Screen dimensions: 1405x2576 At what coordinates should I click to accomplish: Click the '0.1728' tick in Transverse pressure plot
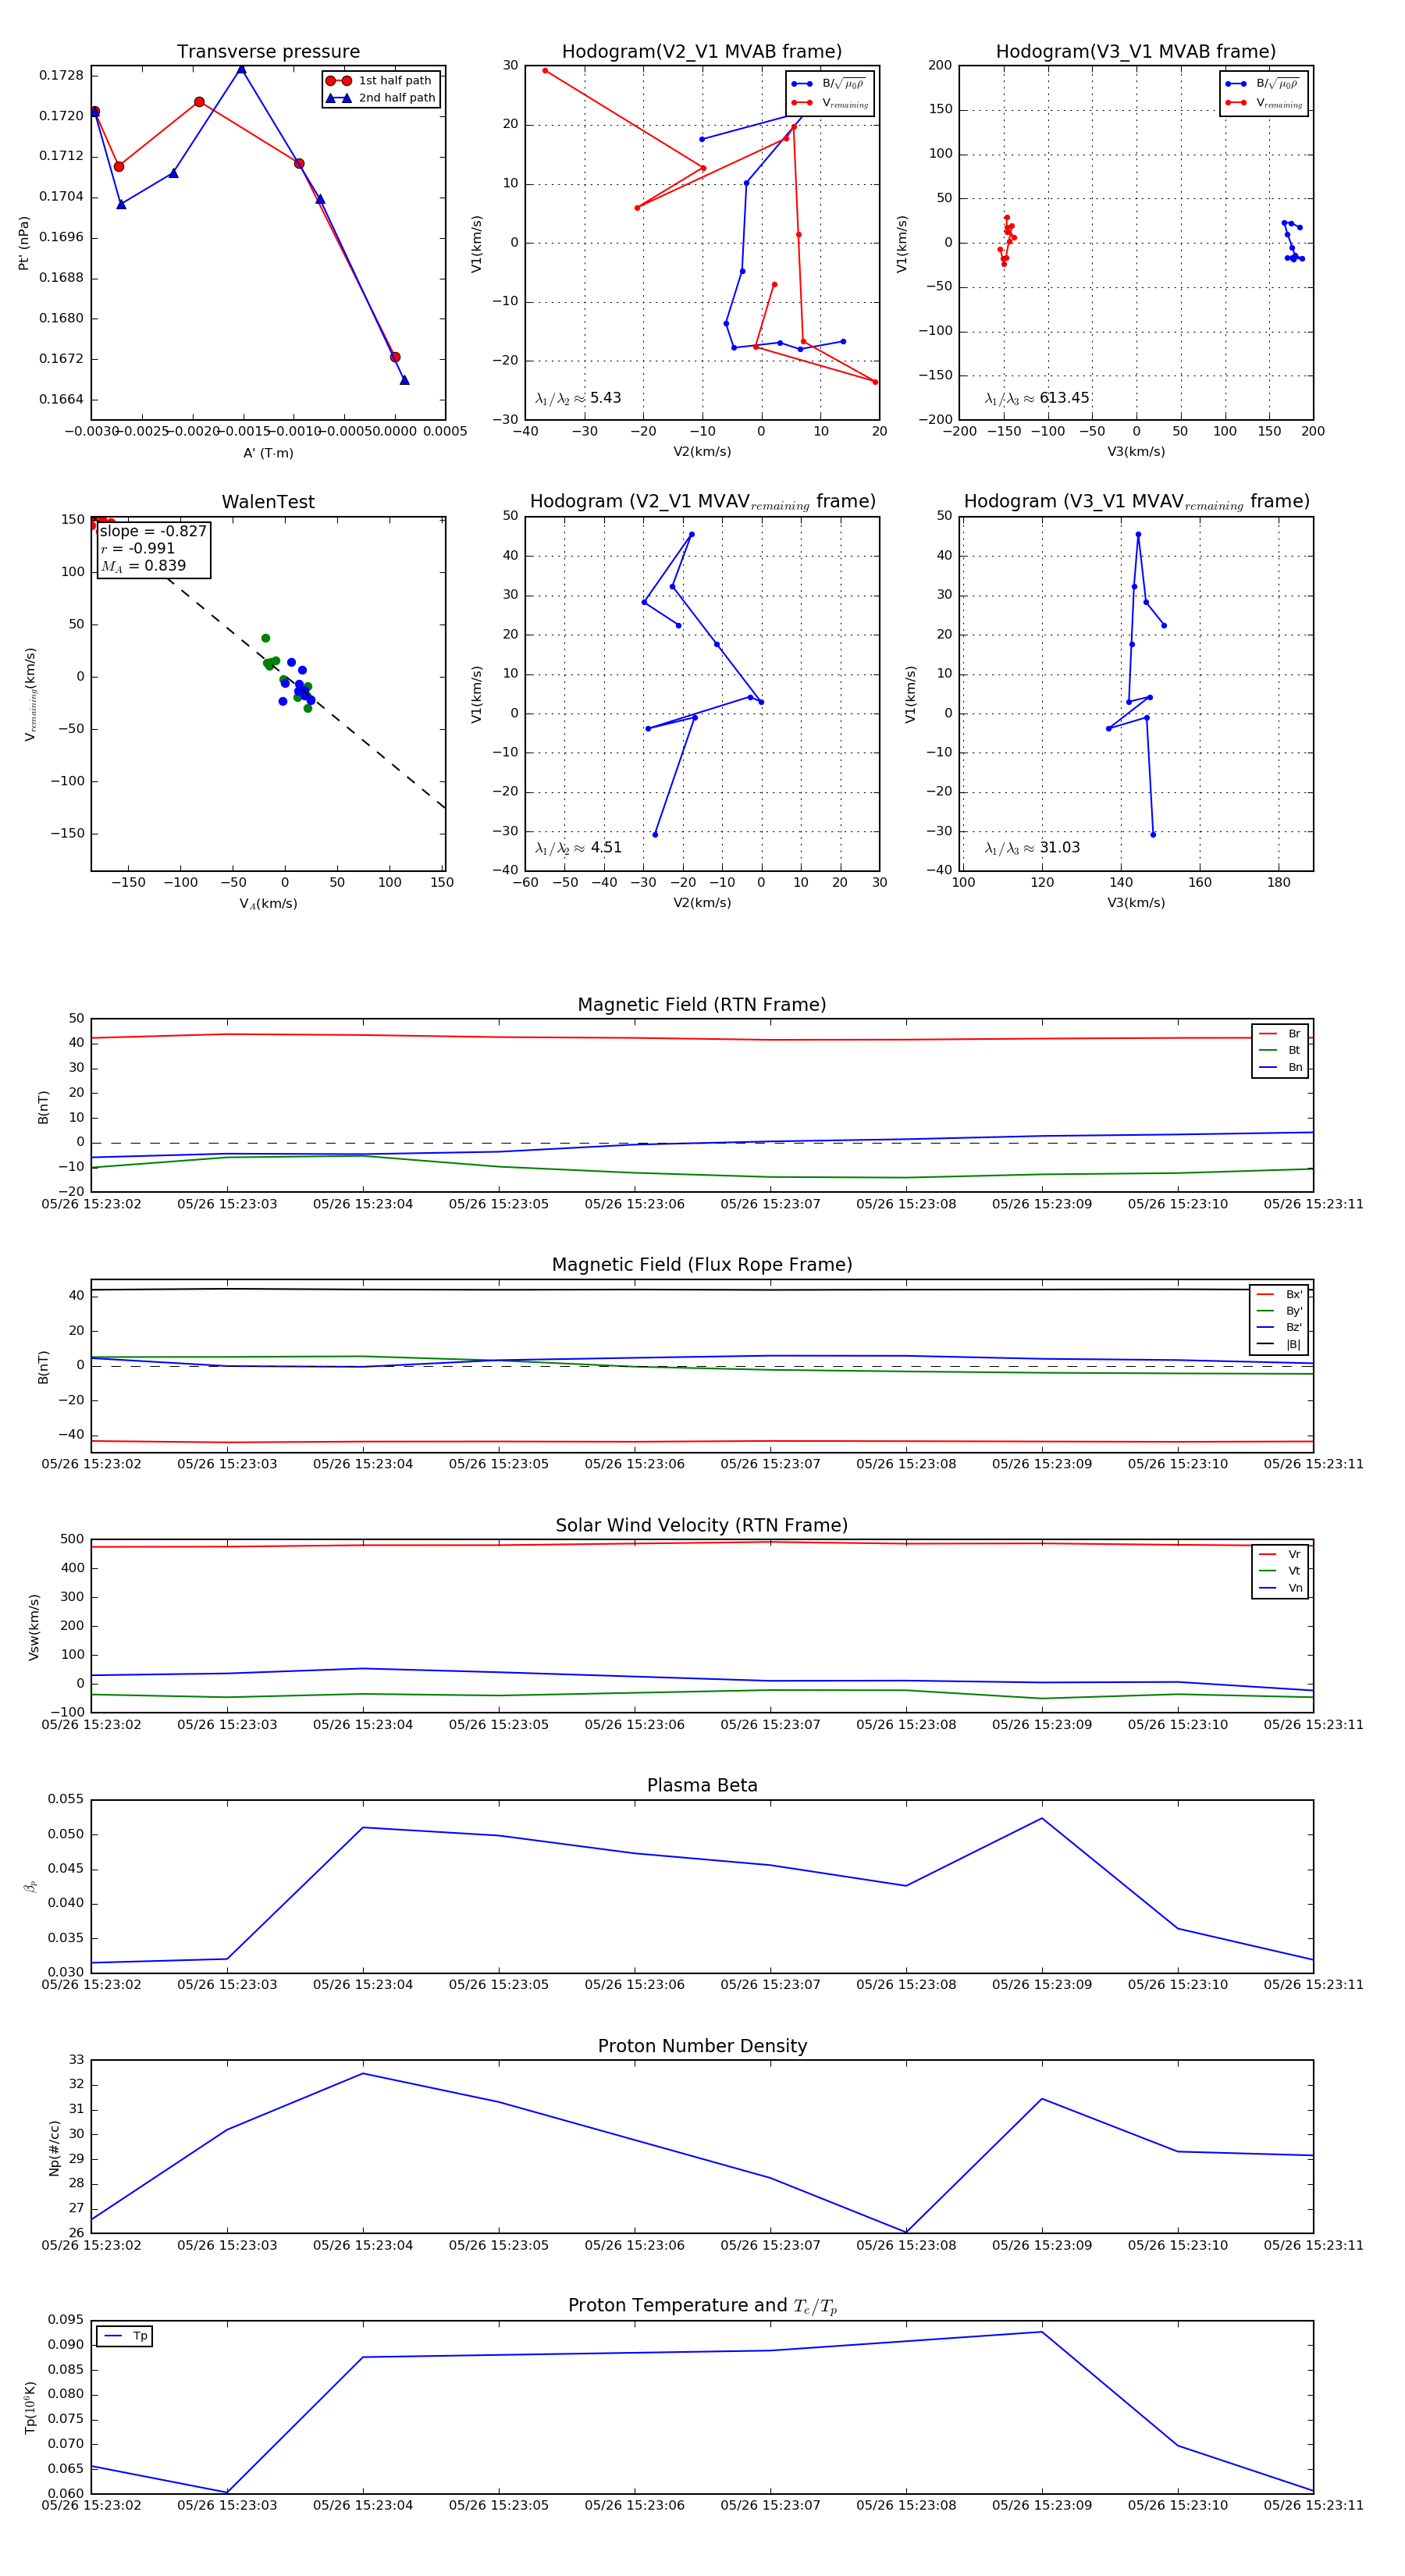(x=61, y=76)
